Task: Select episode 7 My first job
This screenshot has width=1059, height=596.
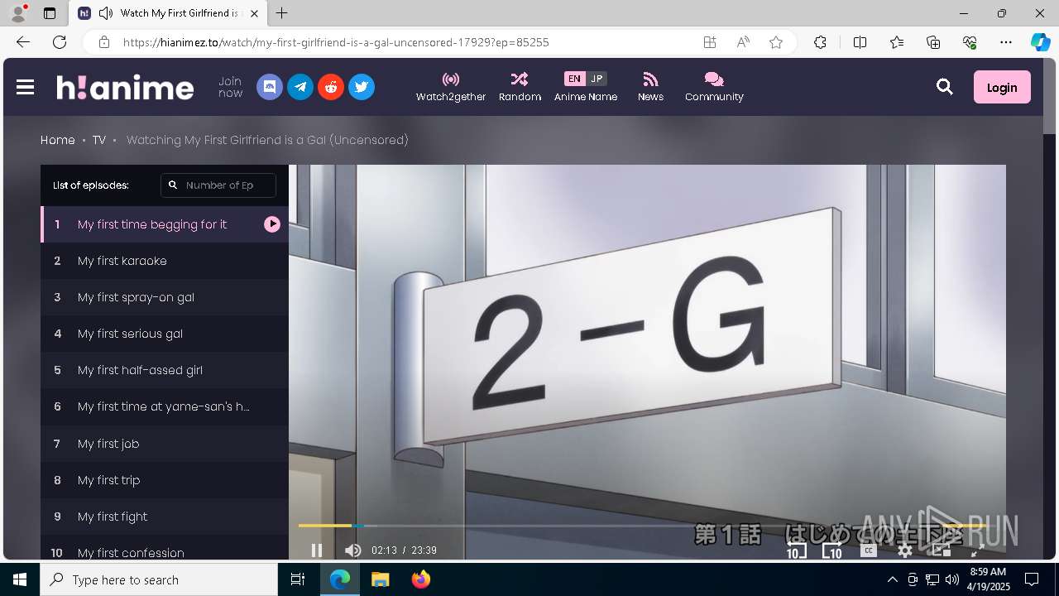Action: [165, 444]
